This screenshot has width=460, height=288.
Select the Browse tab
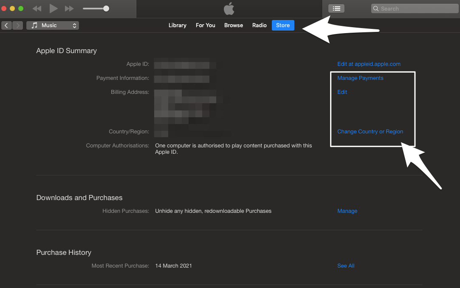point(234,25)
